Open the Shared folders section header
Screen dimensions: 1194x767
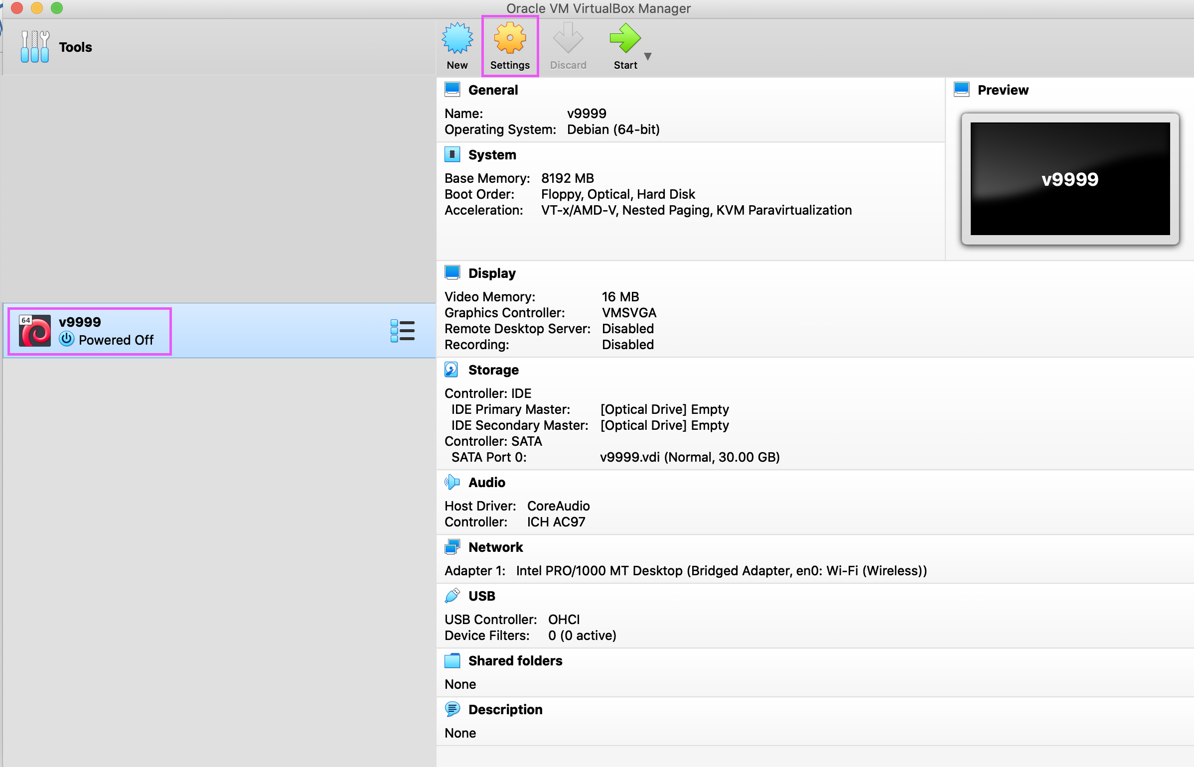tap(515, 661)
